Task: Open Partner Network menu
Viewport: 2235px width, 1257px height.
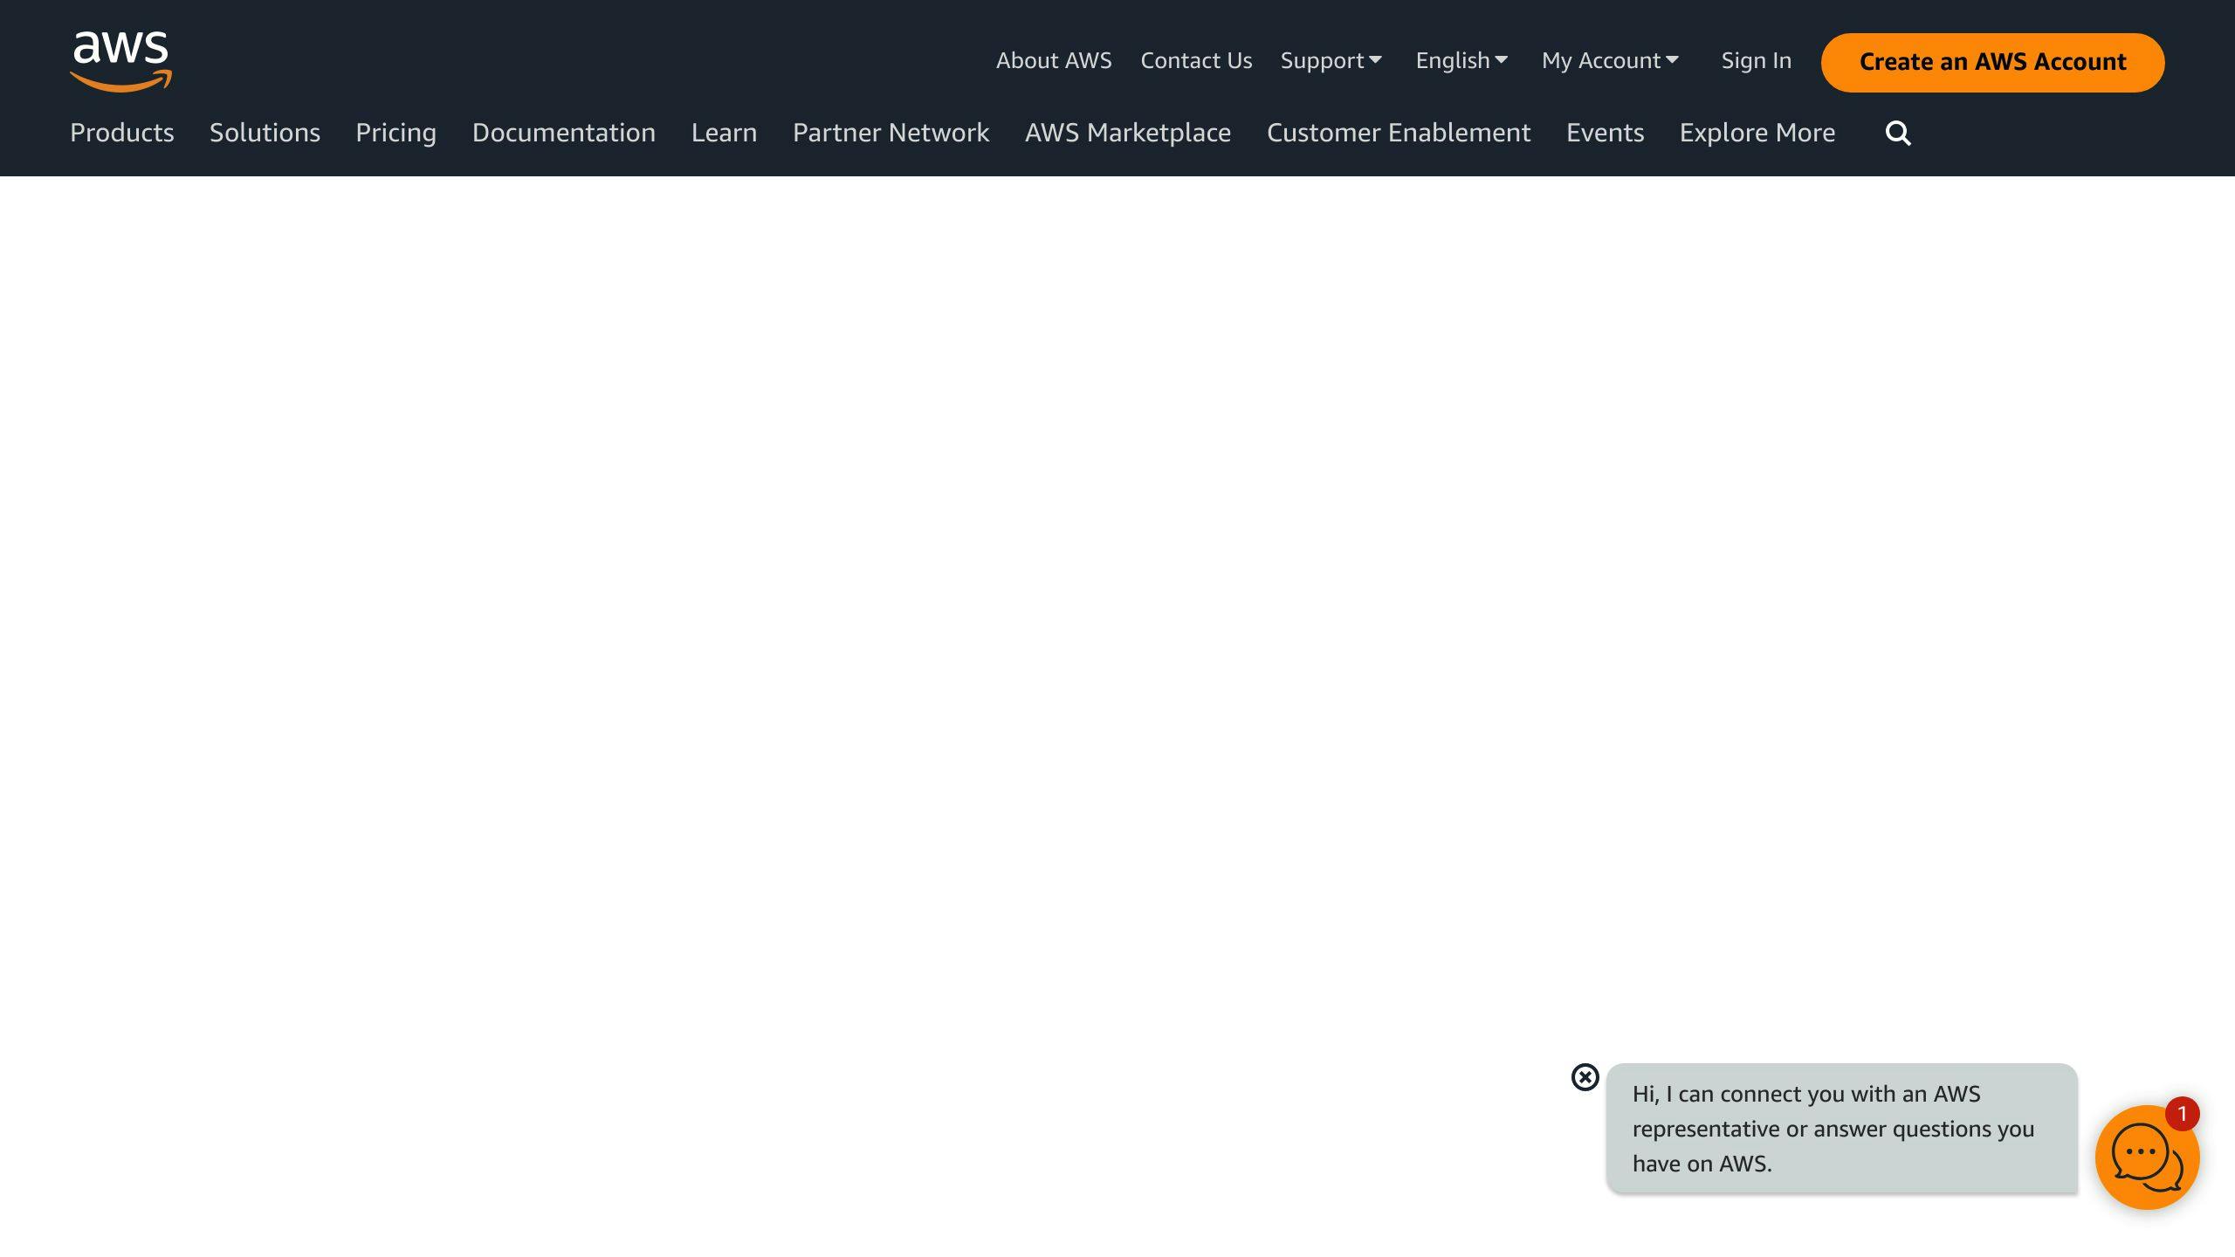Action: tap(891, 133)
